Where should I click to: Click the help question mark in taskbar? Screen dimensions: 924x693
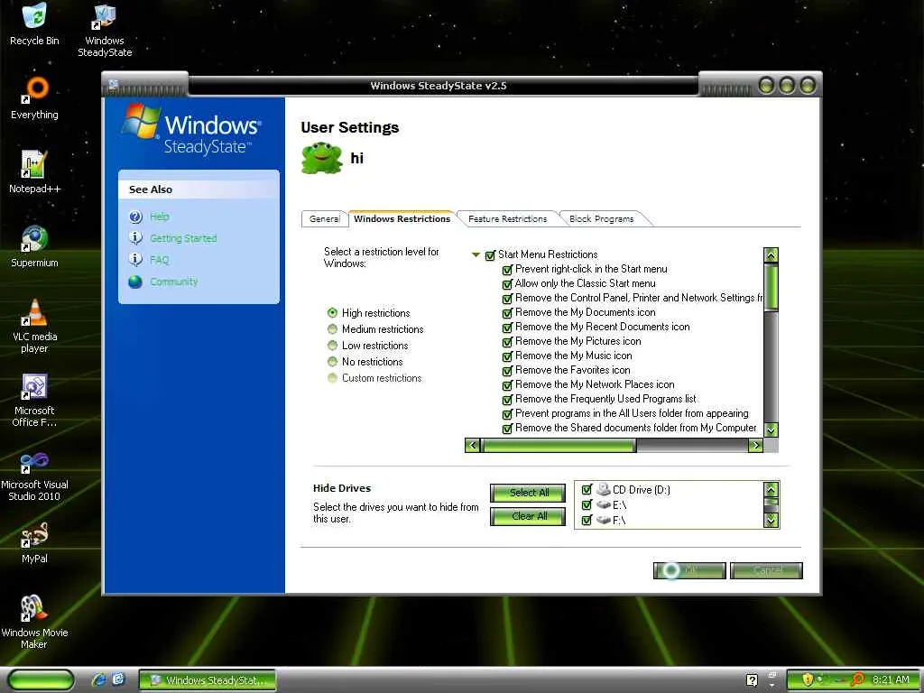click(x=752, y=680)
